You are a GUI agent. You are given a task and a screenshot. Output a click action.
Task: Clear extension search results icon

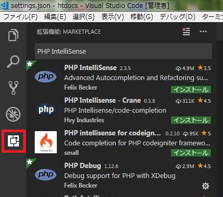186,32
